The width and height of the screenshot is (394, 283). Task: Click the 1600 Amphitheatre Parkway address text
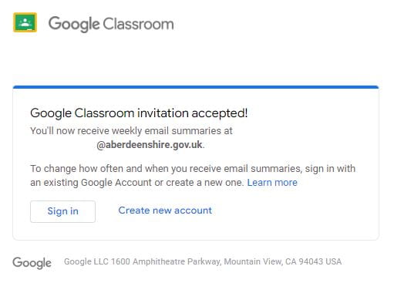[x=166, y=261]
